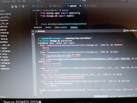The height and width of the screenshot is (103, 137).
Task: Open explorer more actions ellipsis
Action: click(27, 6)
